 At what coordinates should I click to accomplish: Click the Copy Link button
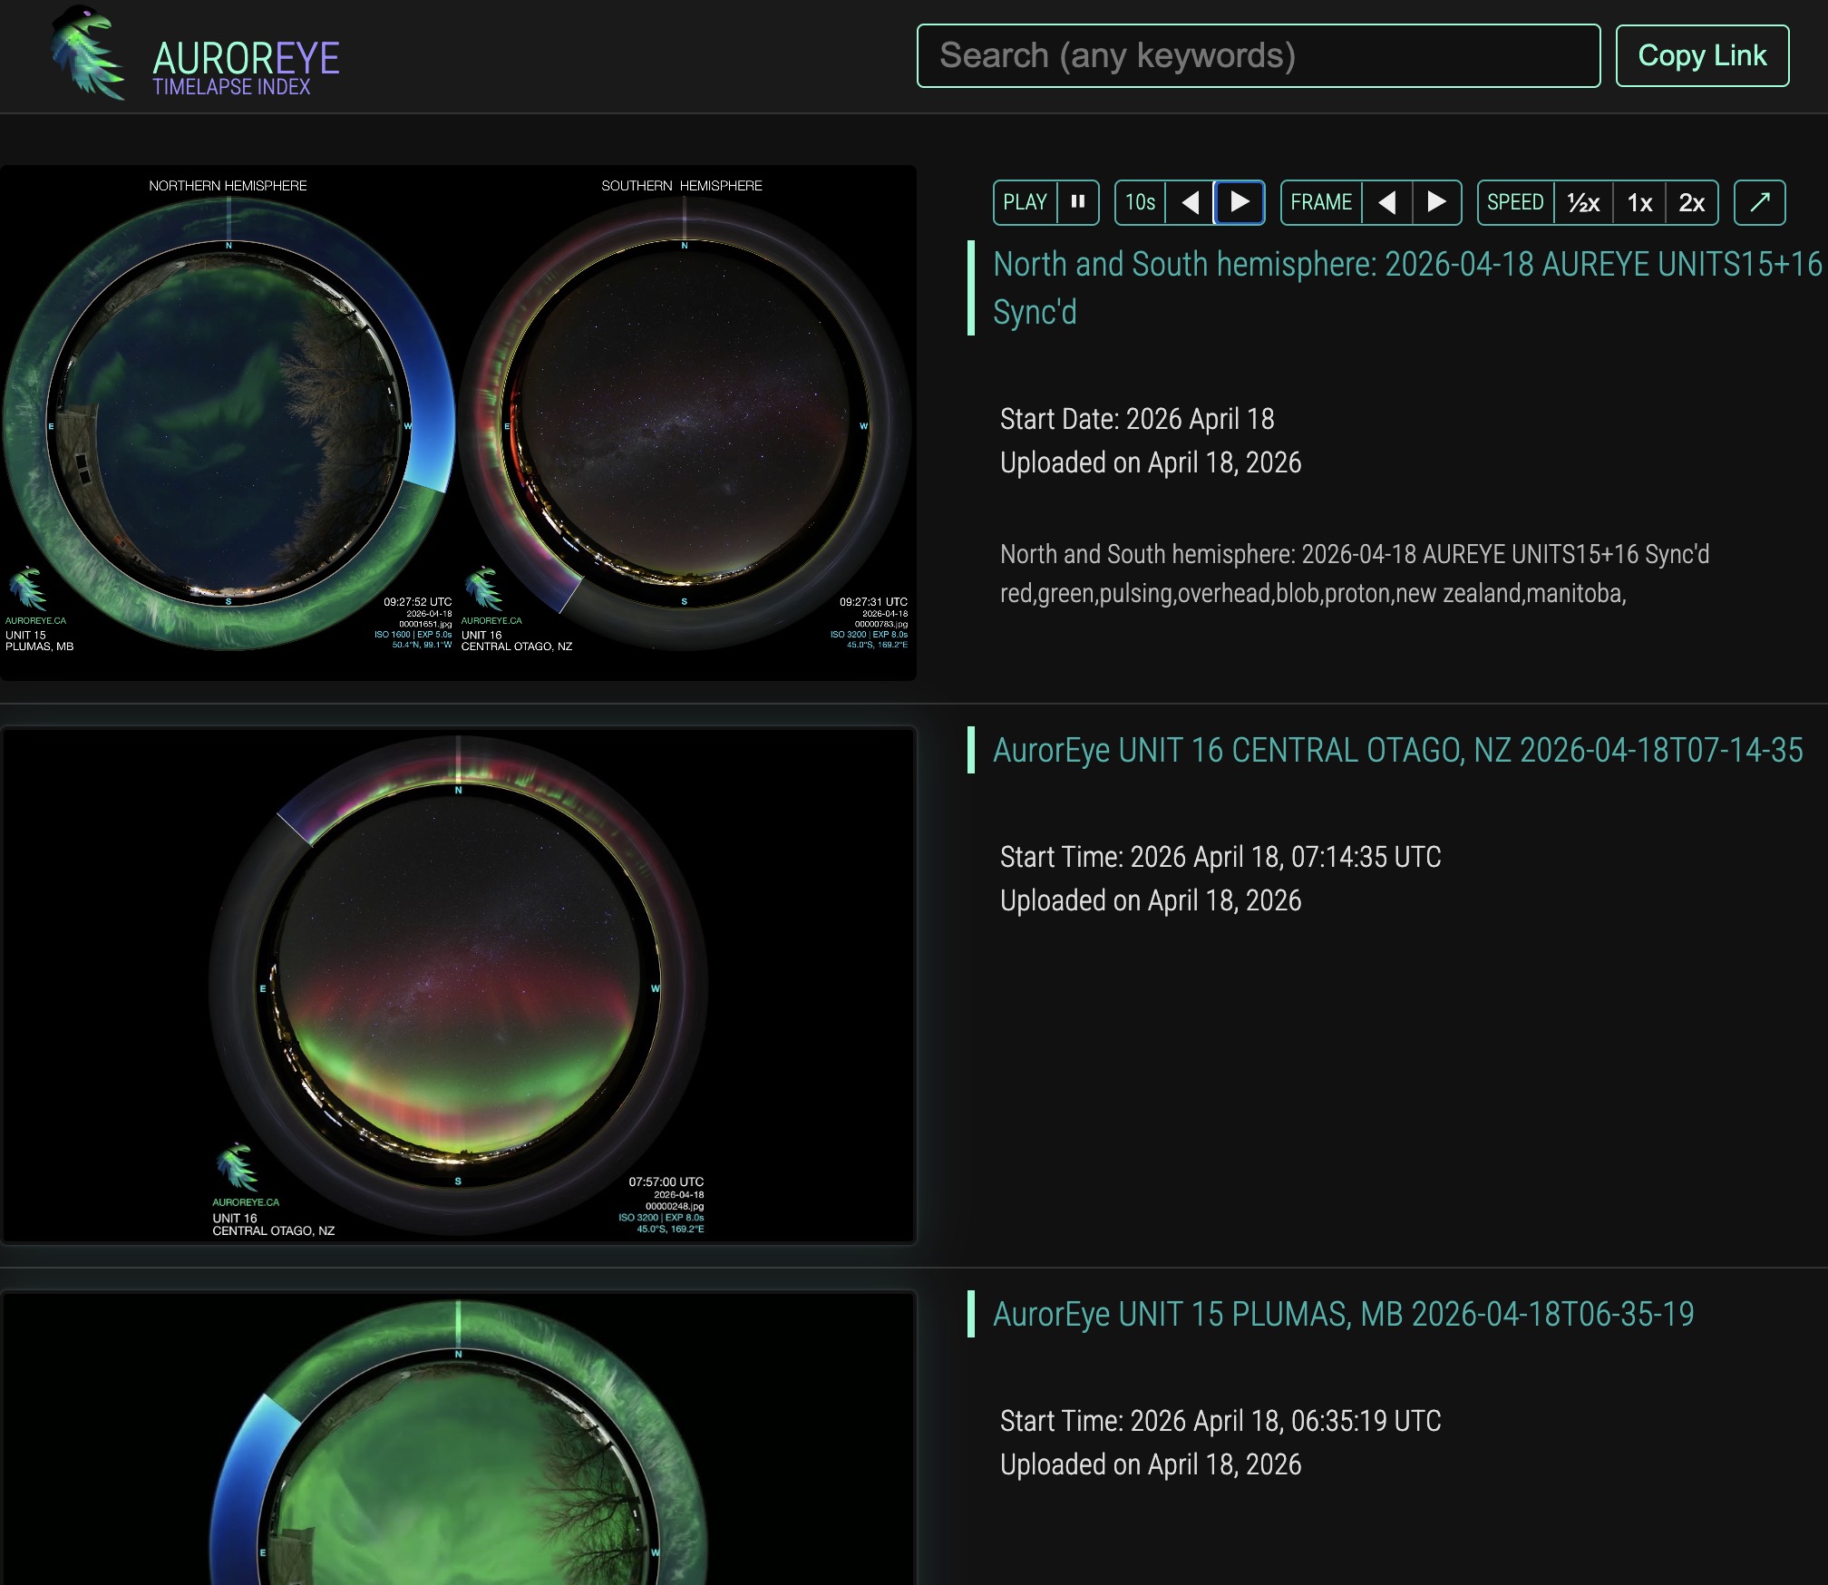tap(1702, 55)
